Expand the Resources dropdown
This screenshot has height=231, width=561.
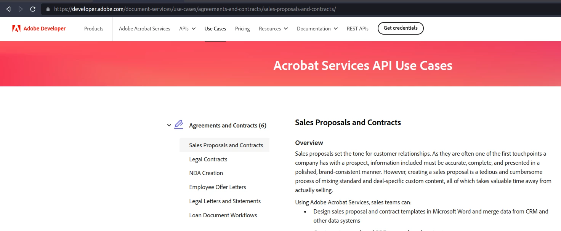(273, 29)
